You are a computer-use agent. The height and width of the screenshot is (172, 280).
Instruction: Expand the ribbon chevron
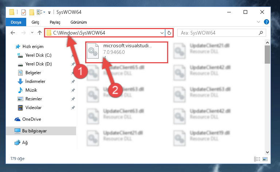pyautogui.click(x=259, y=22)
